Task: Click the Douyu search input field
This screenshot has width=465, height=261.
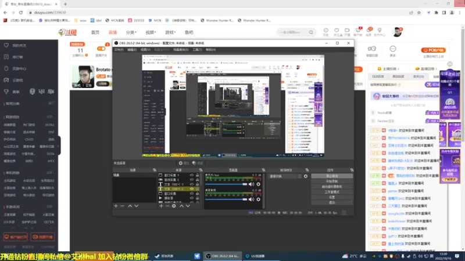Action: pos(292,32)
